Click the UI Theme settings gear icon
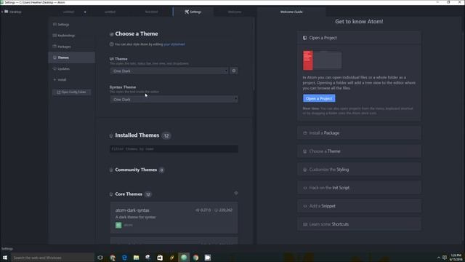 (234, 71)
